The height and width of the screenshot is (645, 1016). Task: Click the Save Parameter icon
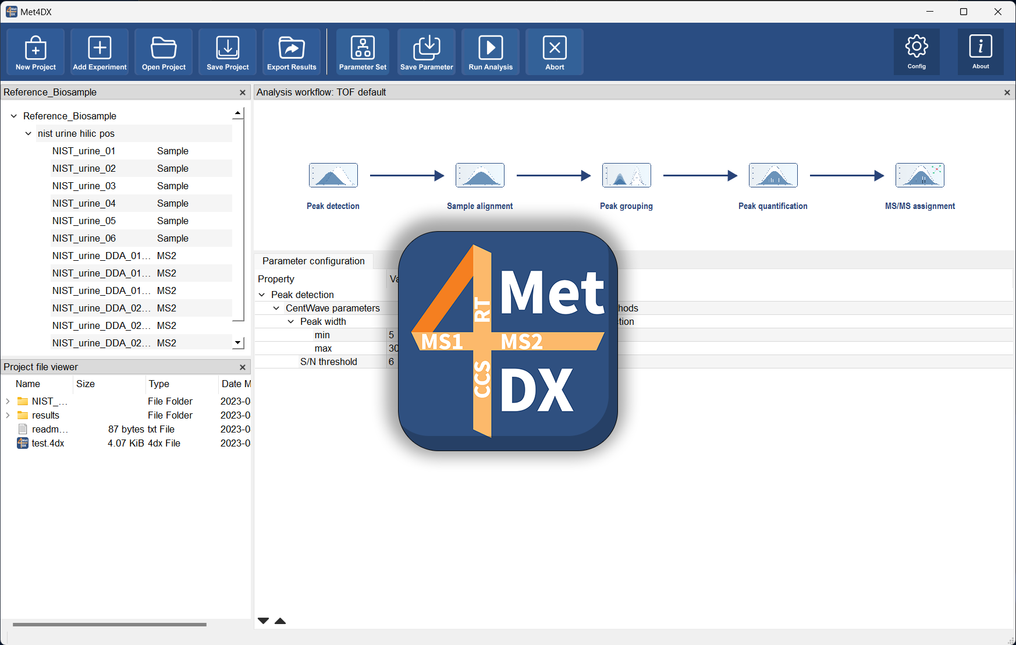pyautogui.click(x=427, y=52)
